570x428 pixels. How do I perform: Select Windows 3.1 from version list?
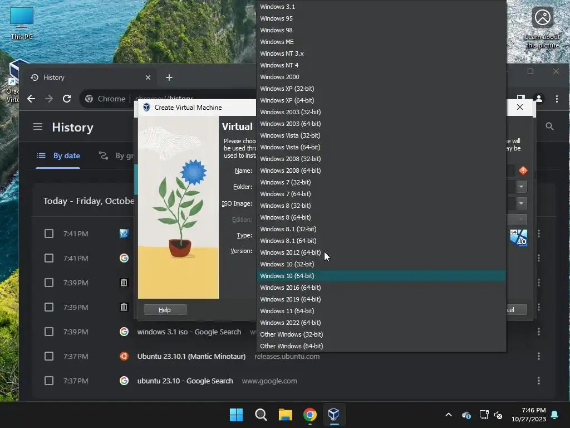point(381,7)
